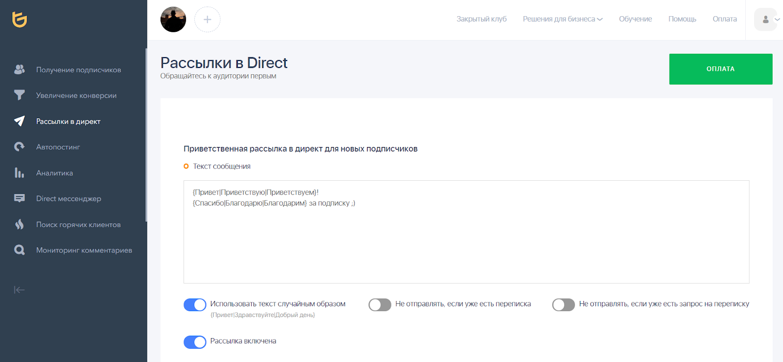
Task: Open 'Обучение' in top menu
Action: coord(635,19)
